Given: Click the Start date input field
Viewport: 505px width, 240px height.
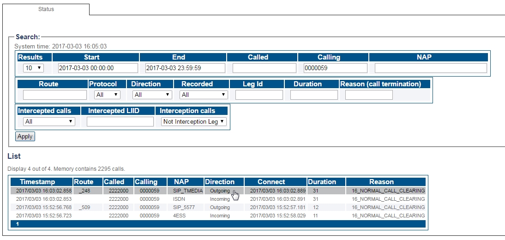Looking at the screenshot, I should click(x=98, y=68).
